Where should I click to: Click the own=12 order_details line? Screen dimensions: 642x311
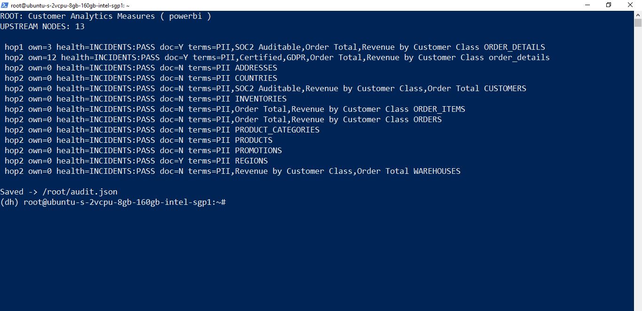click(277, 57)
